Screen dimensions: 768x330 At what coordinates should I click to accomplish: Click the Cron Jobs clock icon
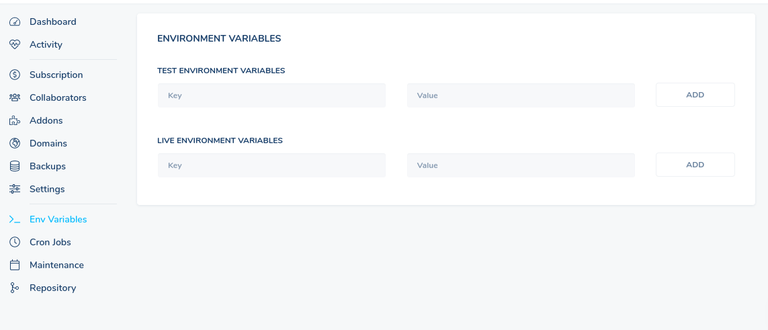(x=15, y=243)
